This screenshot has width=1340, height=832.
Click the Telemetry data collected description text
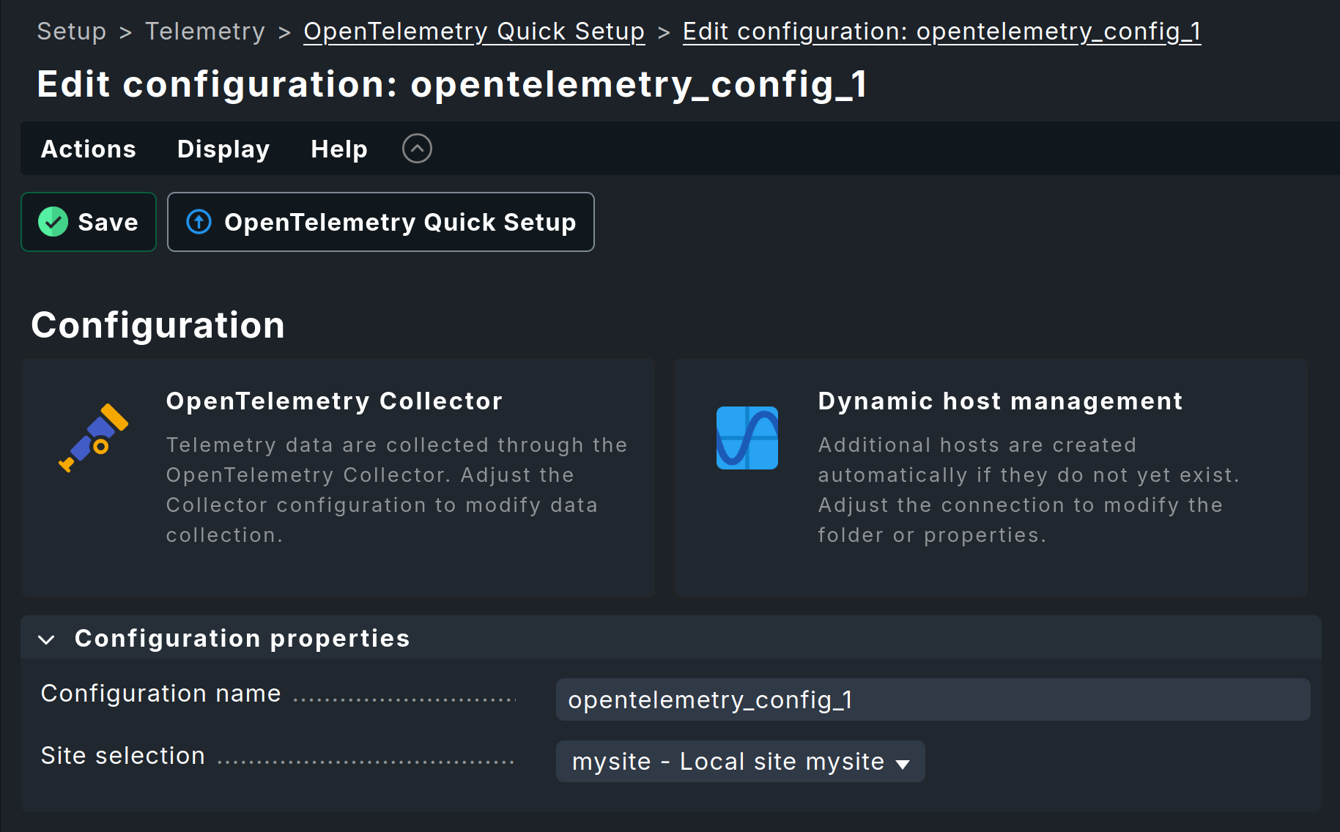point(396,490)
